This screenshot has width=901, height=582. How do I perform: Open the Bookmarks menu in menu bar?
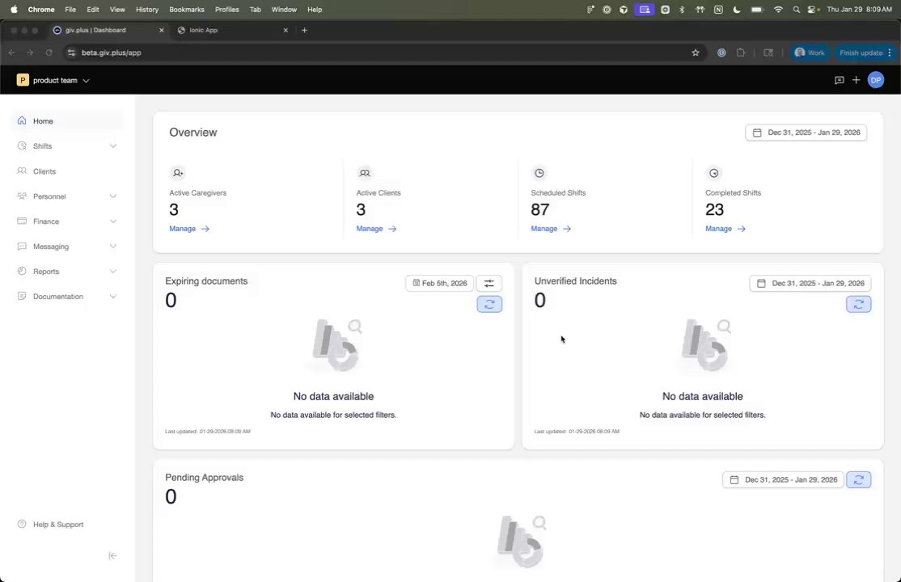pos(187,10)
